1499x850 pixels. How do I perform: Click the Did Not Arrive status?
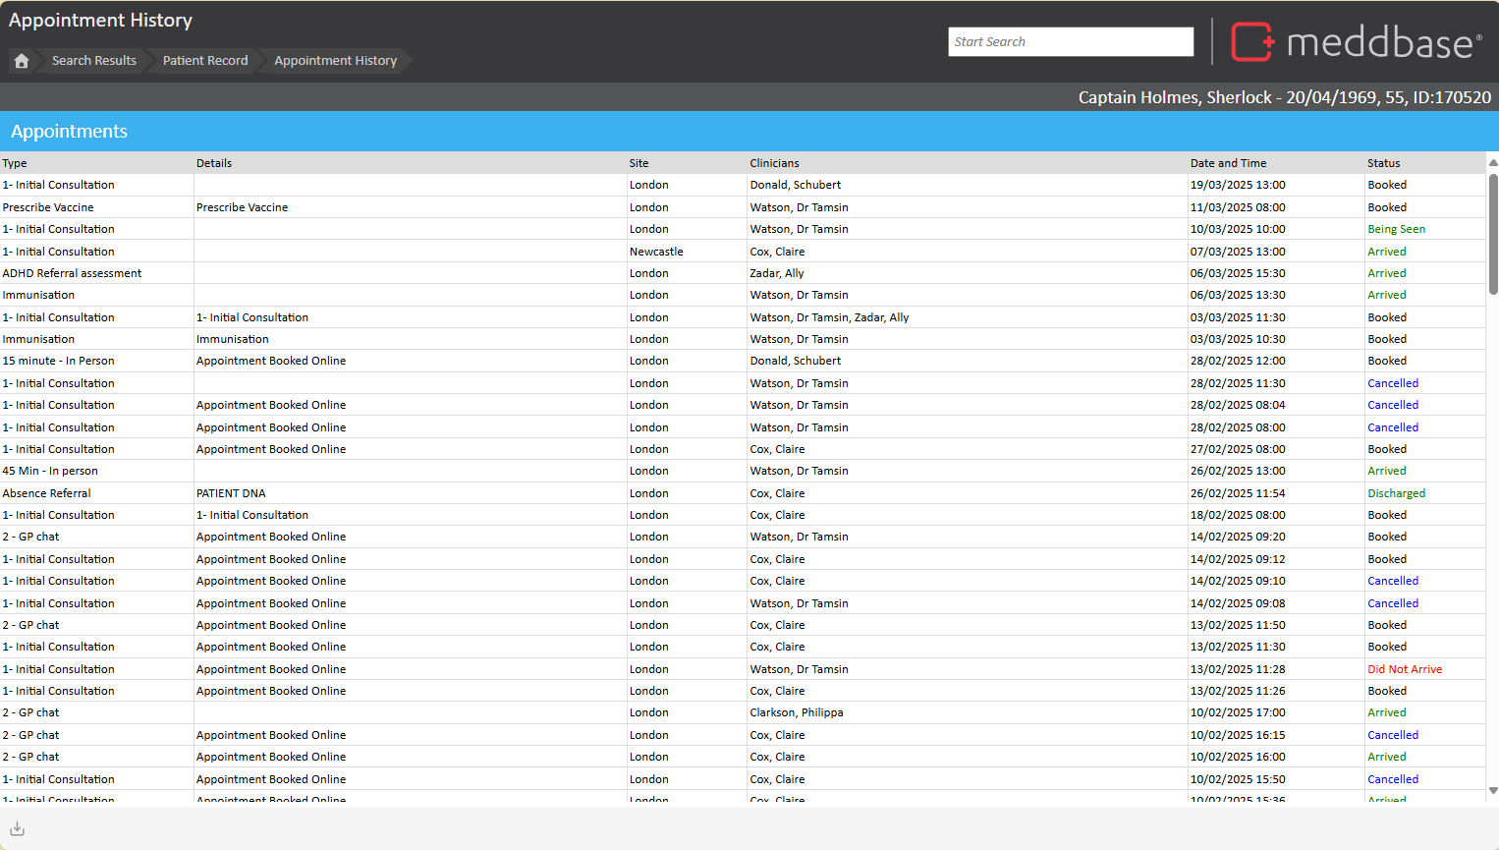(x=1404, y=669)
